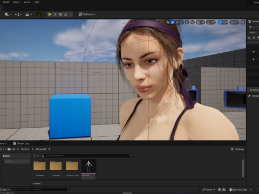Screen dimensions: 259x194
Task: Choose the Select objects cursor tool in viewport
Action: click(x=168, y=22)
